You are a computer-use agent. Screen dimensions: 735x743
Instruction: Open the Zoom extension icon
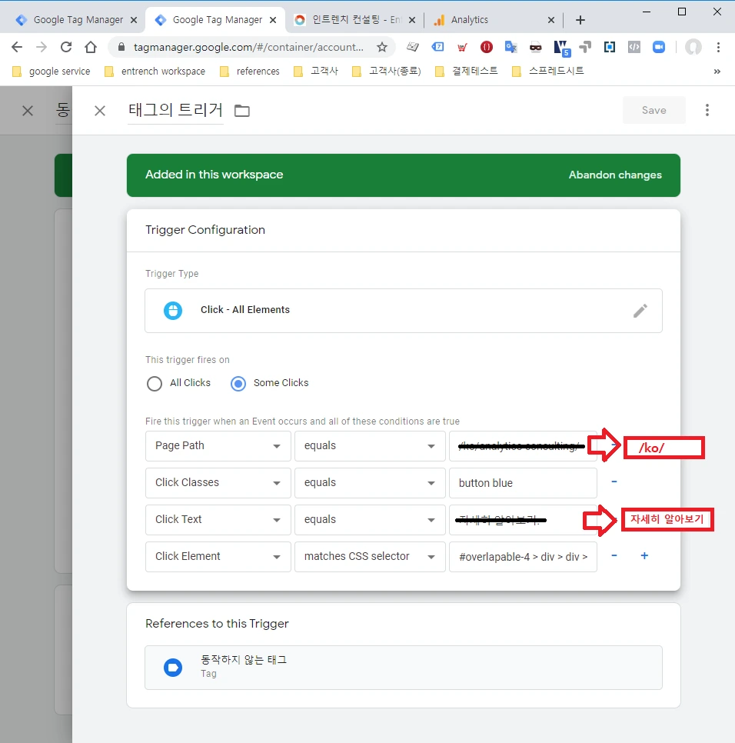[659, 47]
